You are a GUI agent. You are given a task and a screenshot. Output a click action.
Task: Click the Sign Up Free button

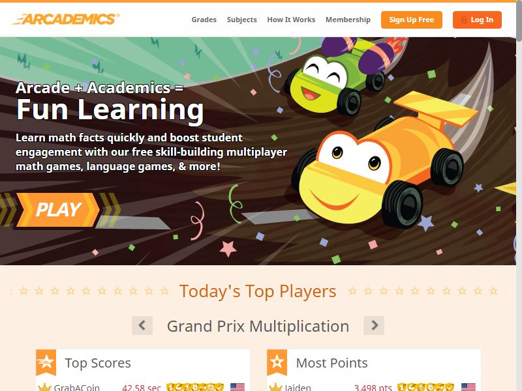(x=412, y=20)
